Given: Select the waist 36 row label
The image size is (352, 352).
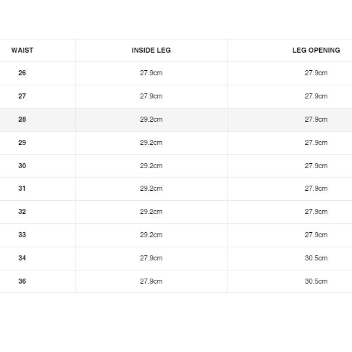Looking at the screenshot, I should click(x=22, y=281).
